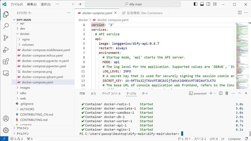The width and height of the screenshot is (251, 141).
Task: Open the 選択(S) menu
Action: [x=45, y=4]
